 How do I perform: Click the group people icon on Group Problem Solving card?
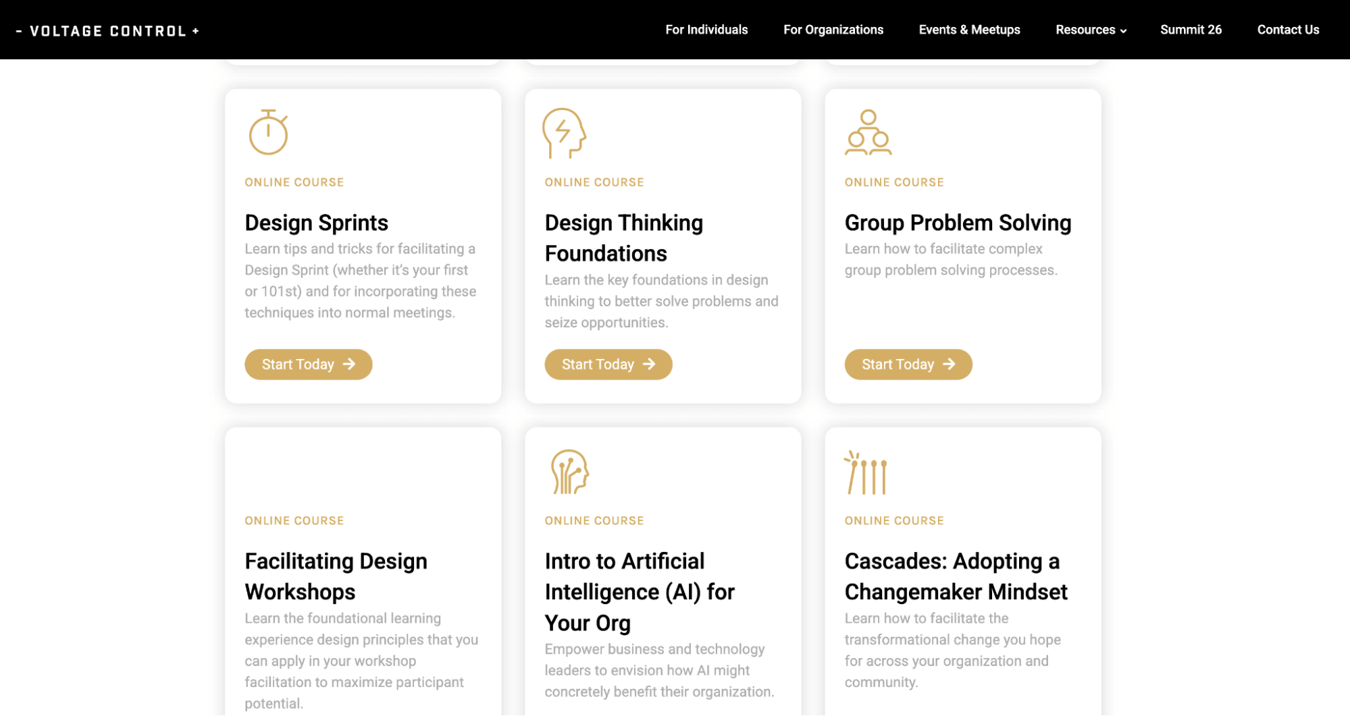point(867,134)
